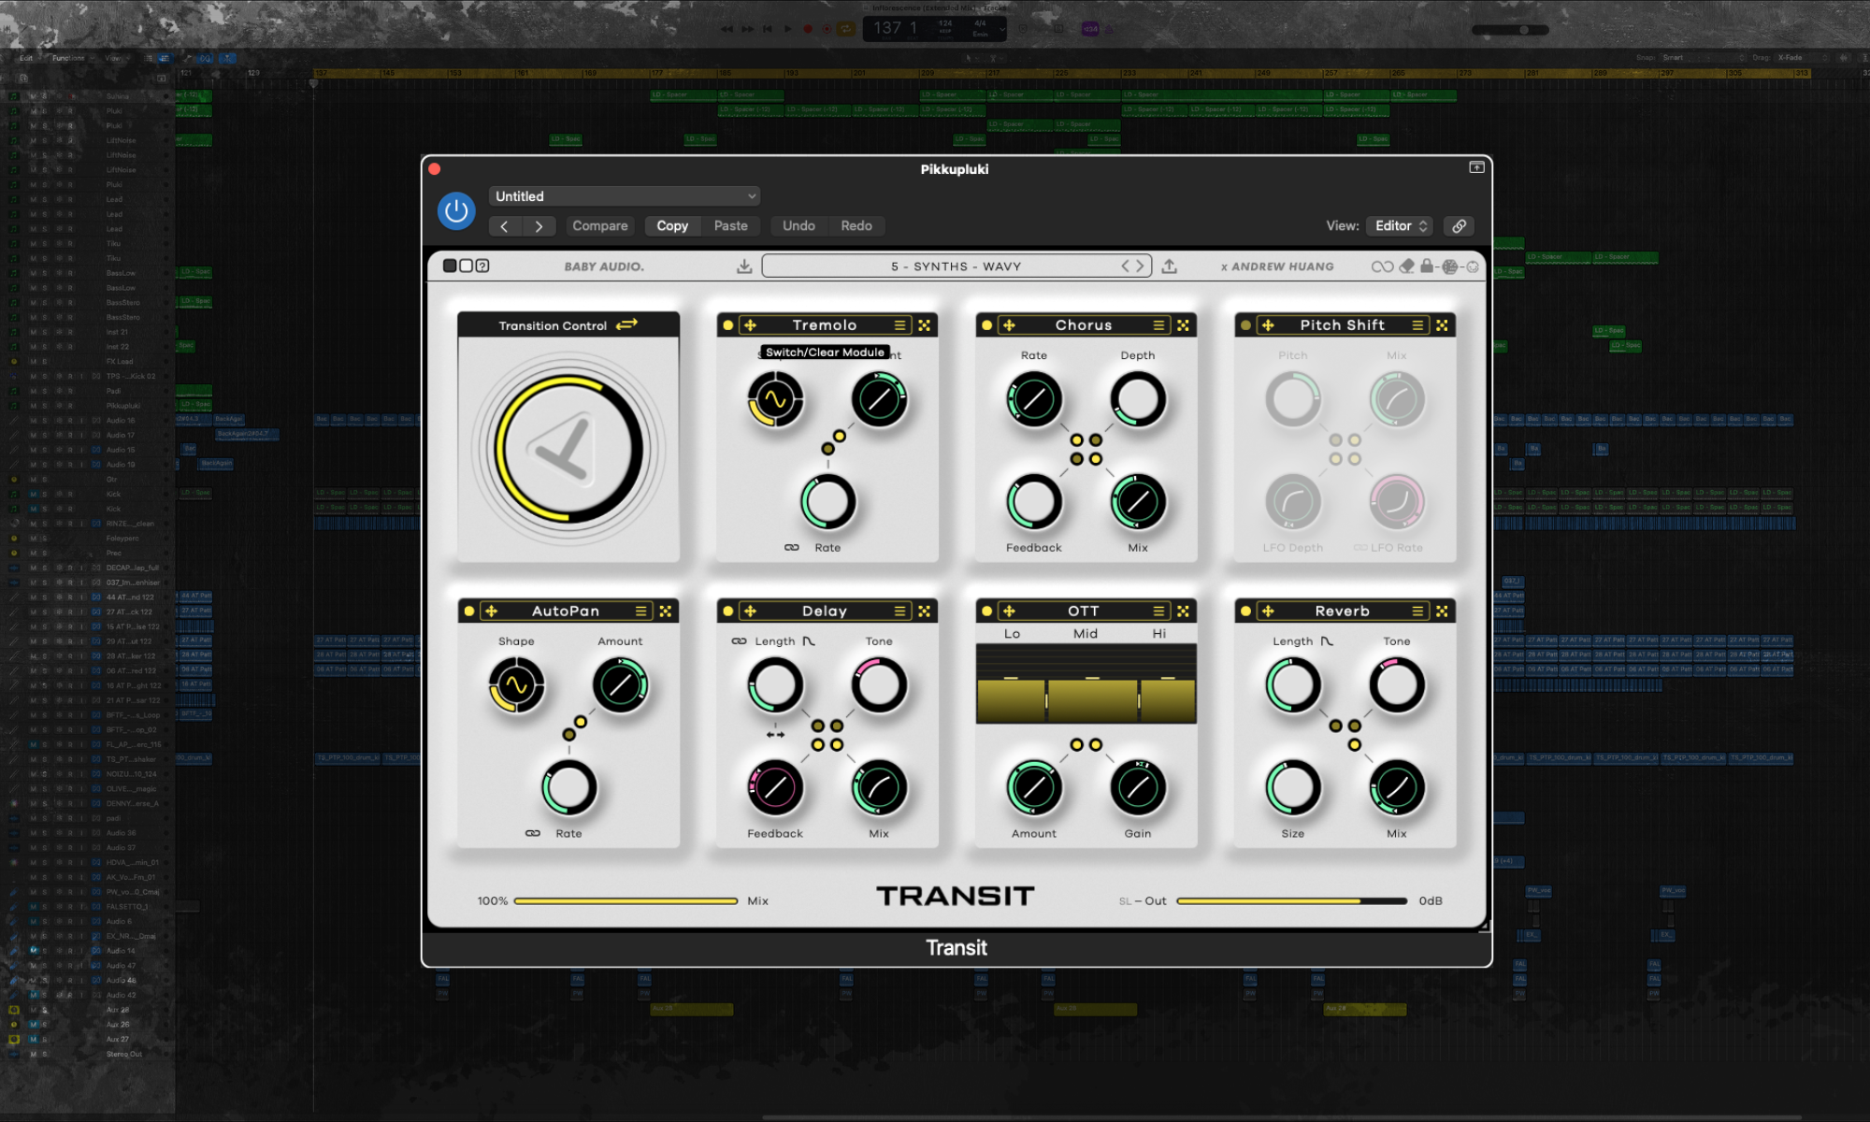Click the eraser clear icon in top bar

(1406, 266)
